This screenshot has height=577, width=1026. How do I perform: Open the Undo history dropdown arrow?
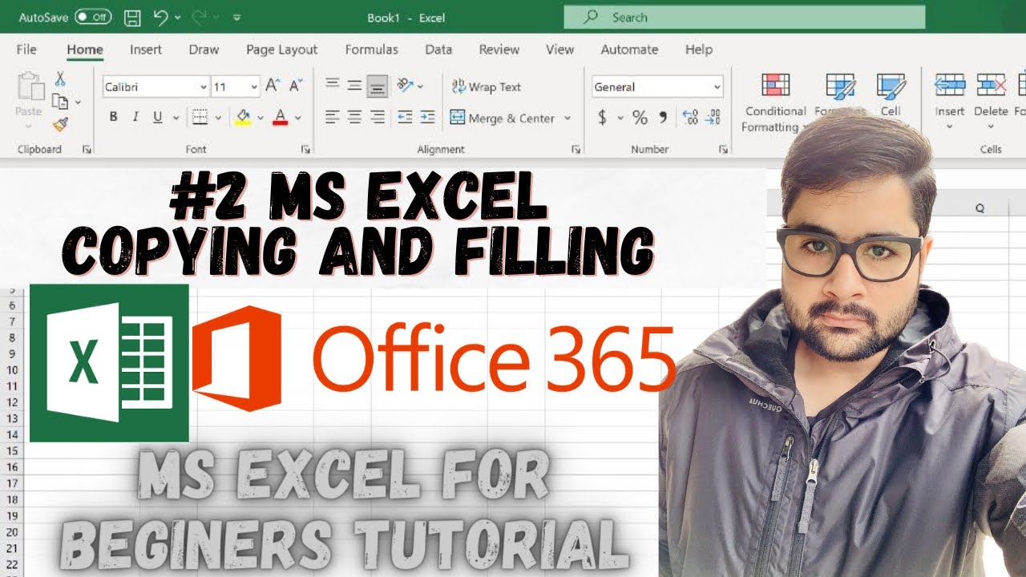coord(177,18)
